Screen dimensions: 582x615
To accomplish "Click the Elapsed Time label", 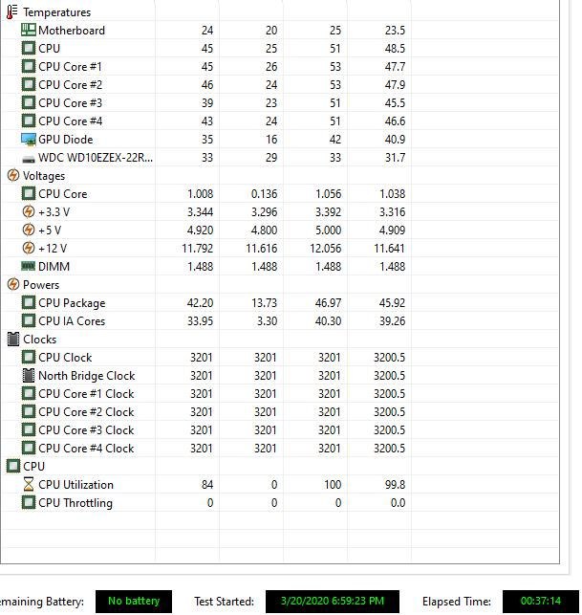I will (457, 602).
